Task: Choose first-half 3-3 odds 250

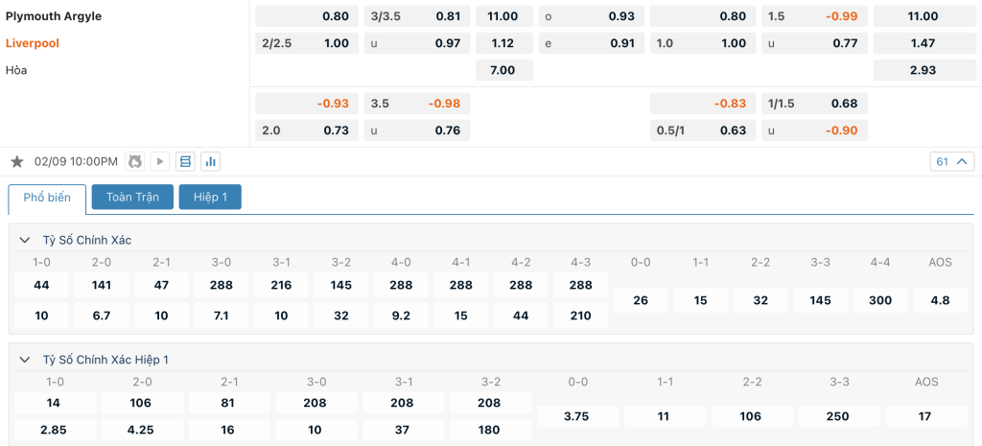Action: [838, 416]
